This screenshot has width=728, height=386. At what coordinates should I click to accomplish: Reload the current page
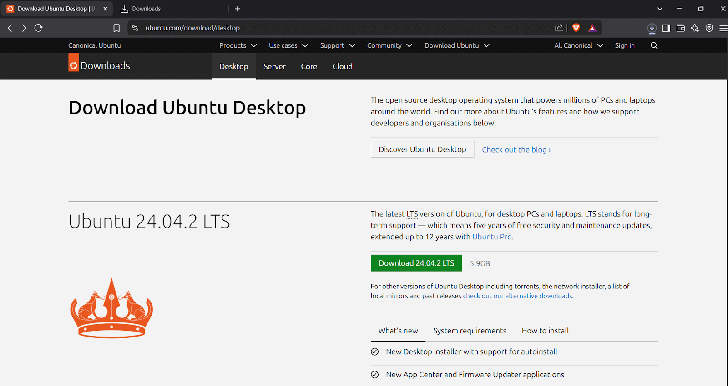[39, 28]
